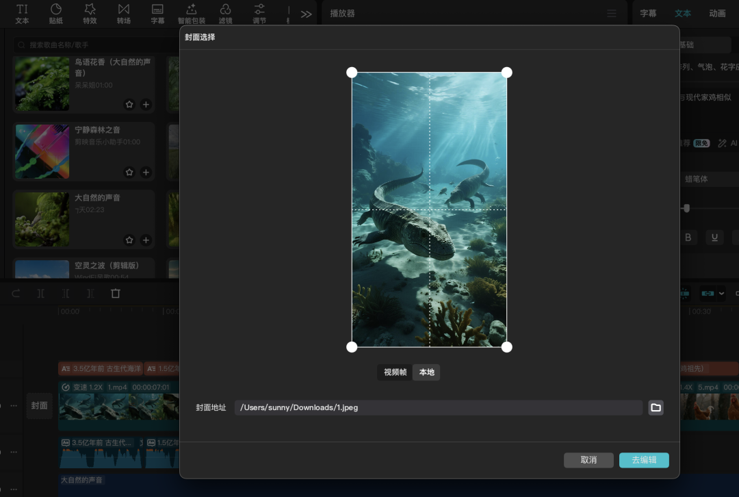Open the 滤镜 filters panel
Viewport: 739px width, 497px height.
225,13
